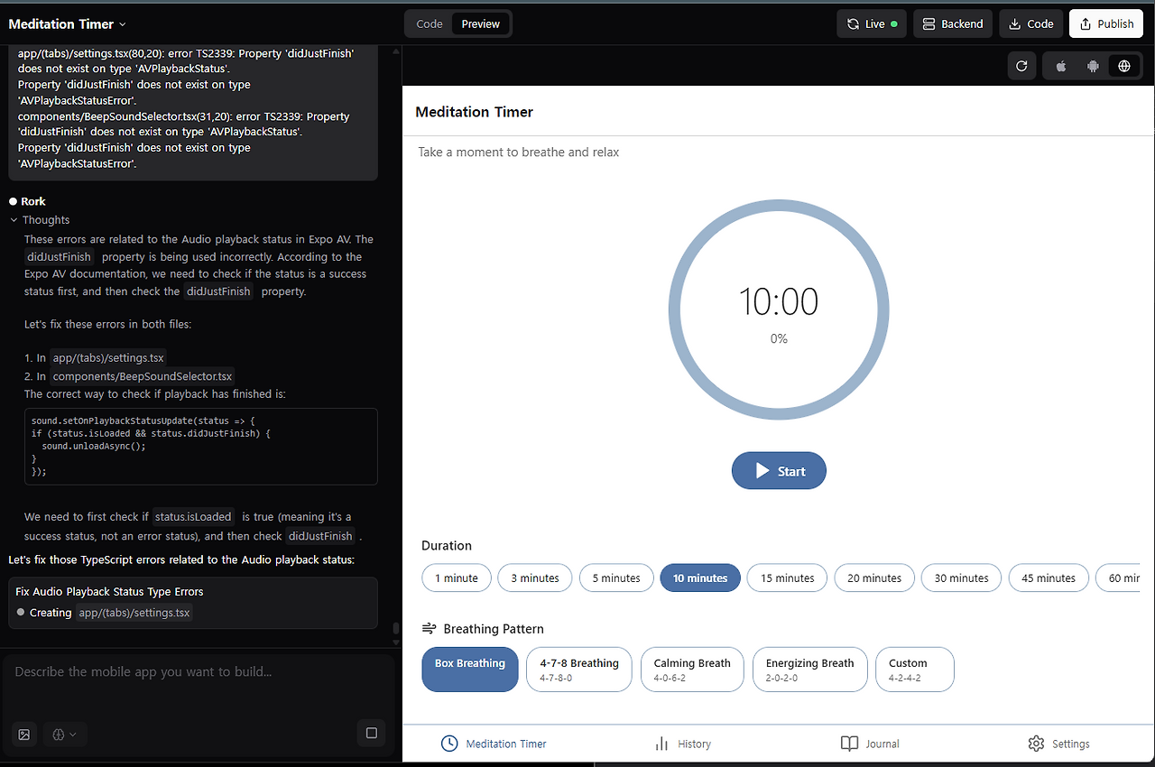Click the status.isLoaded inline code chip

tap(193, 517)
